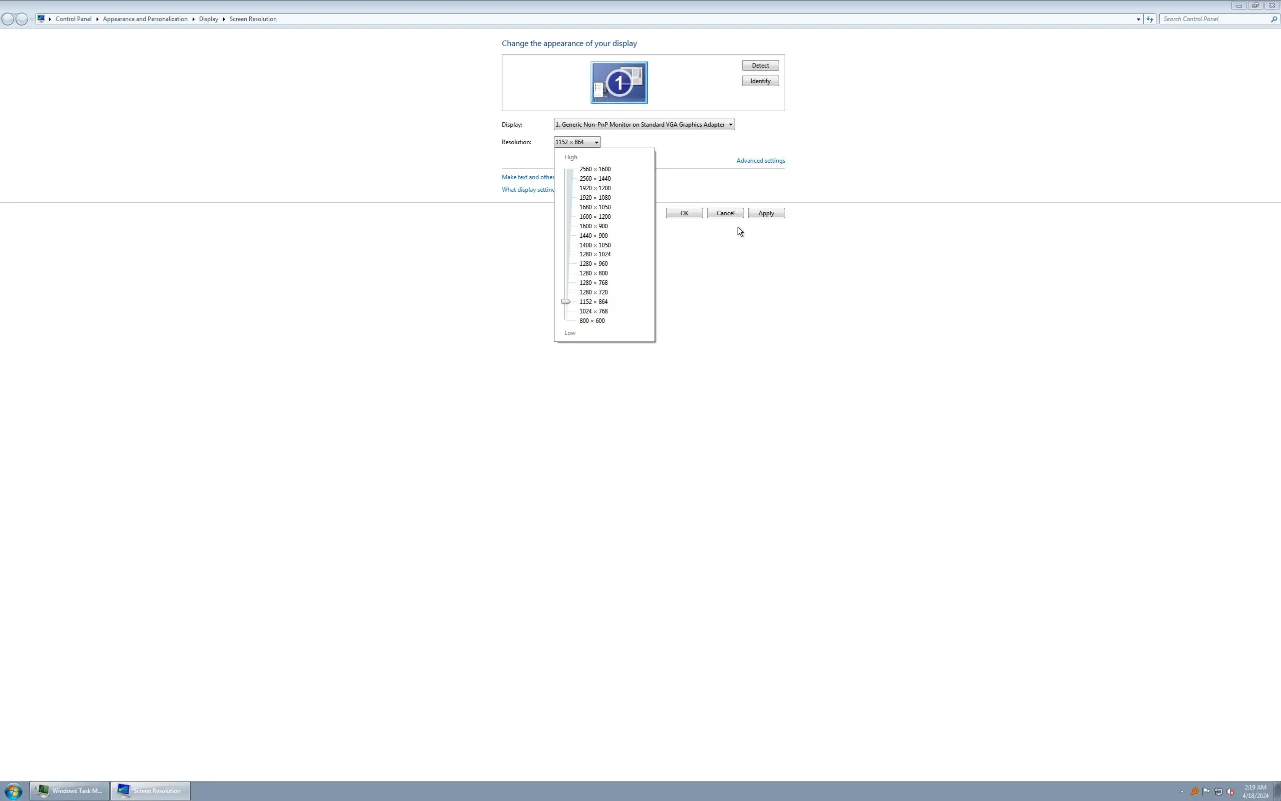Click the monitor 1 display thumbnail

click(x=619, y=83)
